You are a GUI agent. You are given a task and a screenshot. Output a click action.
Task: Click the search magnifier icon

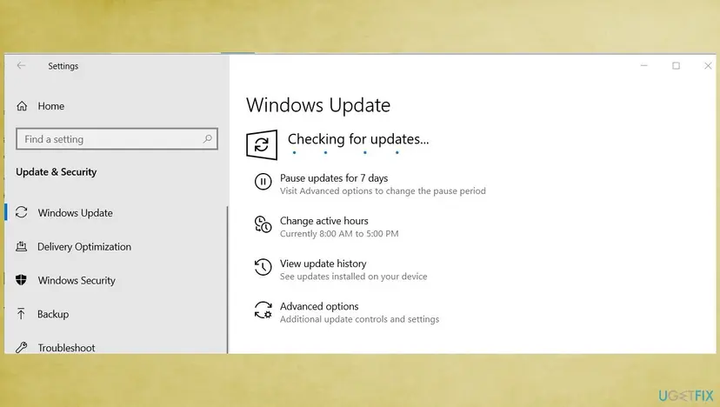tap(208, 138)
